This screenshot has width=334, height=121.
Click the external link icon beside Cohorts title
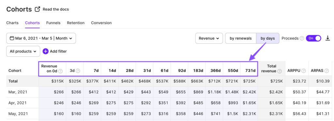click(38, 9)
